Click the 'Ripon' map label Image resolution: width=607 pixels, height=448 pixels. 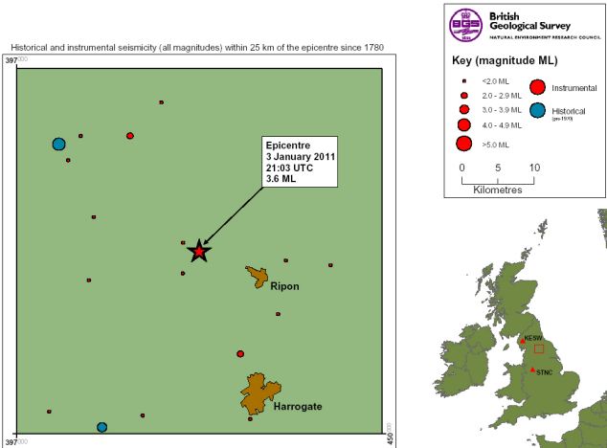coord(284,286)
